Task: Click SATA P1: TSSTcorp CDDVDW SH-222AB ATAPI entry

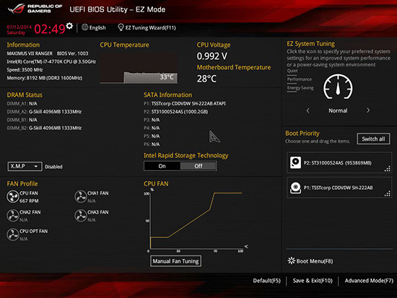Action: 185,104
